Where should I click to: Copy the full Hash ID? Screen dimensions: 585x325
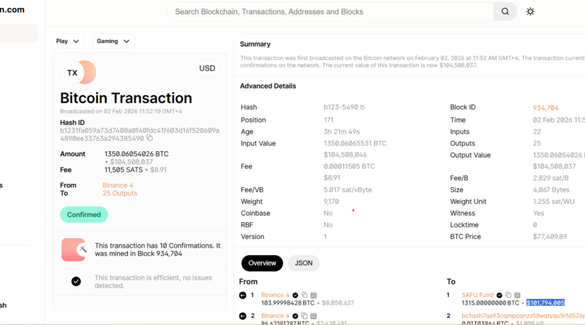coord(150,138)
